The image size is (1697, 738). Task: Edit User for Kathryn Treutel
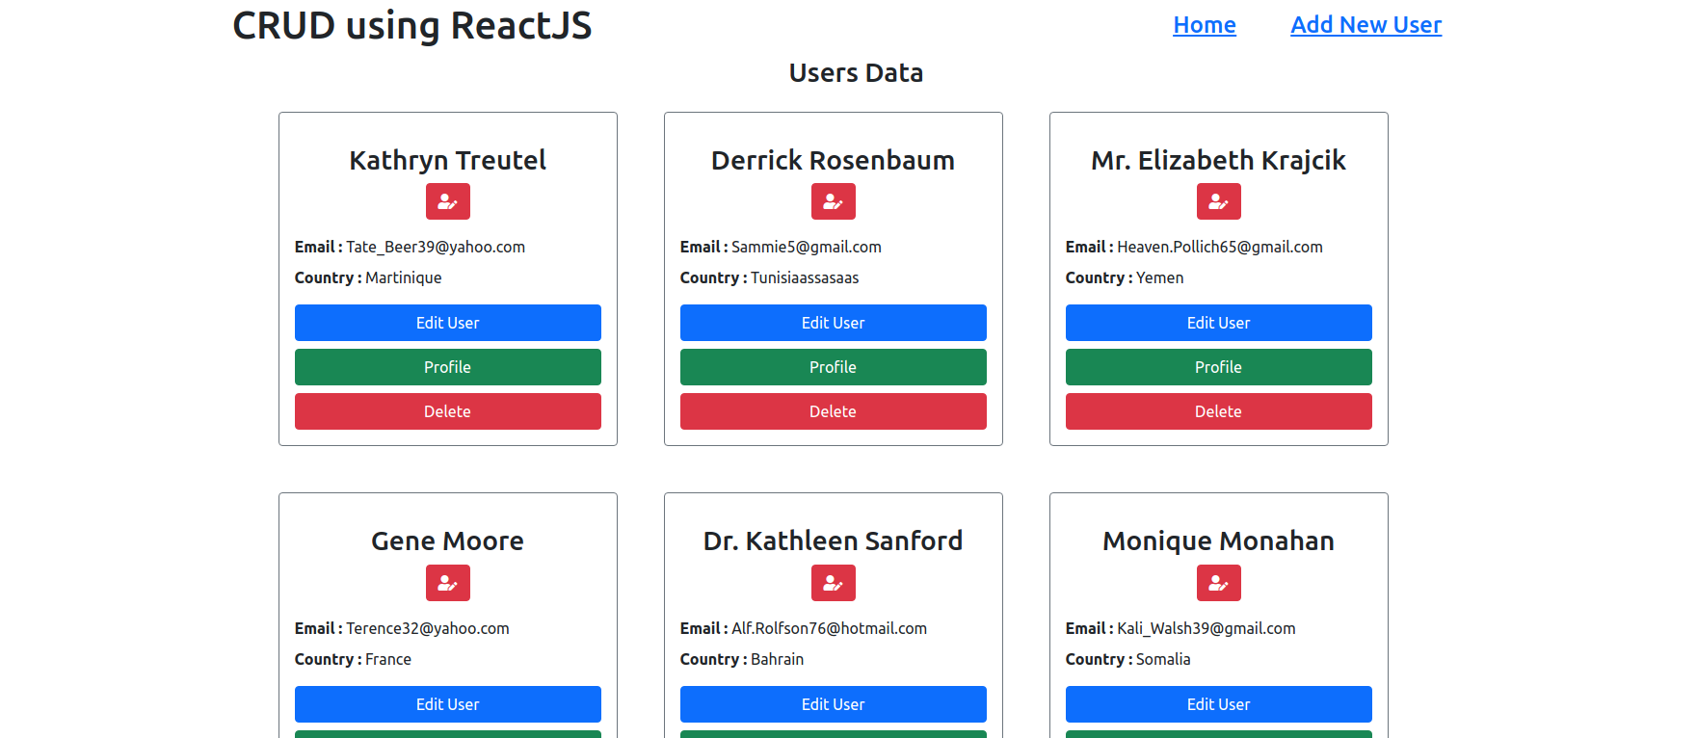pyautogui.click(x=448, y=323)
